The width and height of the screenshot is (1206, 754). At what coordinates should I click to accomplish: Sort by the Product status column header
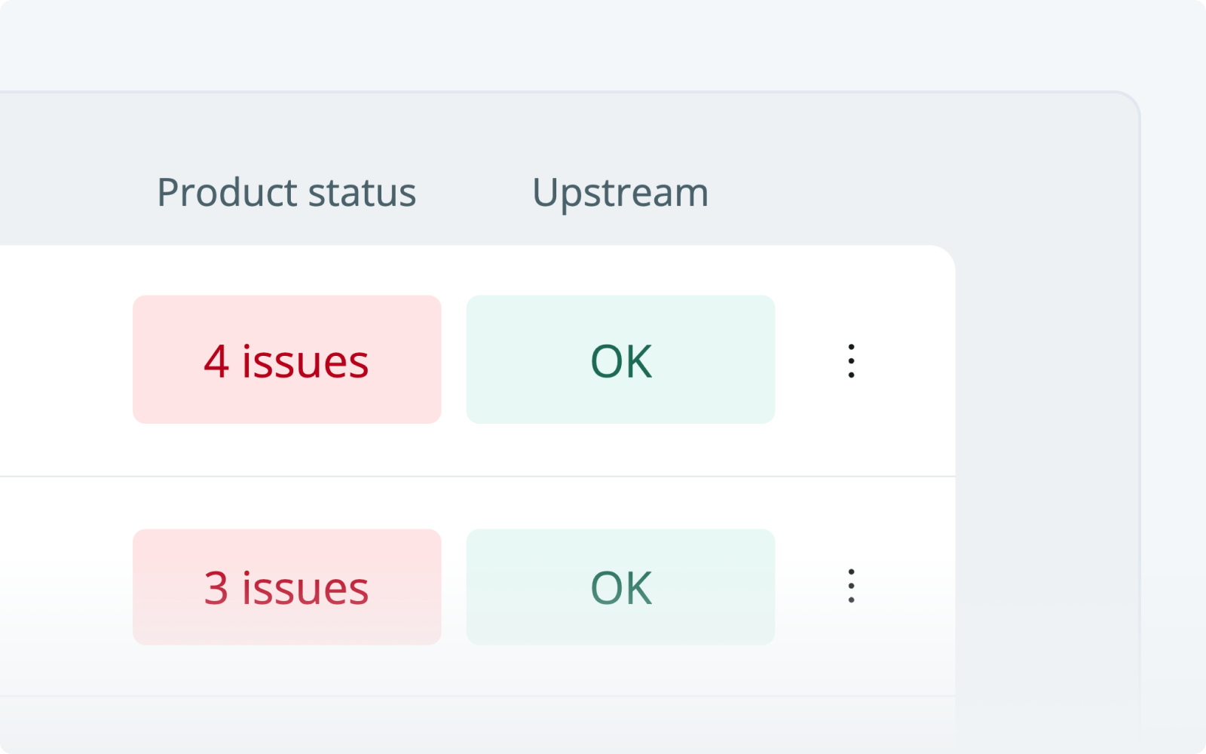pos(285,192)
